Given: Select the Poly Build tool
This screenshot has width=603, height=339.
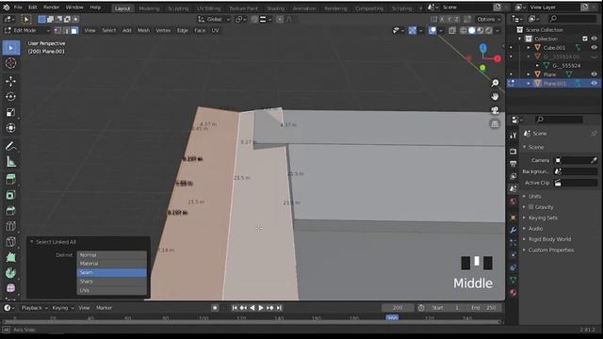Looking at the screenshot, I should click(x=10, y=257).
